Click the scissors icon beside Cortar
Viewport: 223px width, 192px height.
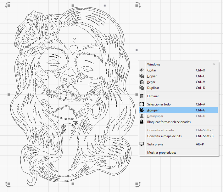(x=142, y=70)
